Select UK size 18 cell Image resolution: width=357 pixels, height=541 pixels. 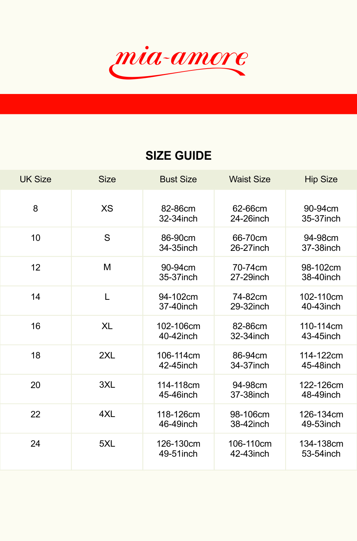[x=36, y=356]
